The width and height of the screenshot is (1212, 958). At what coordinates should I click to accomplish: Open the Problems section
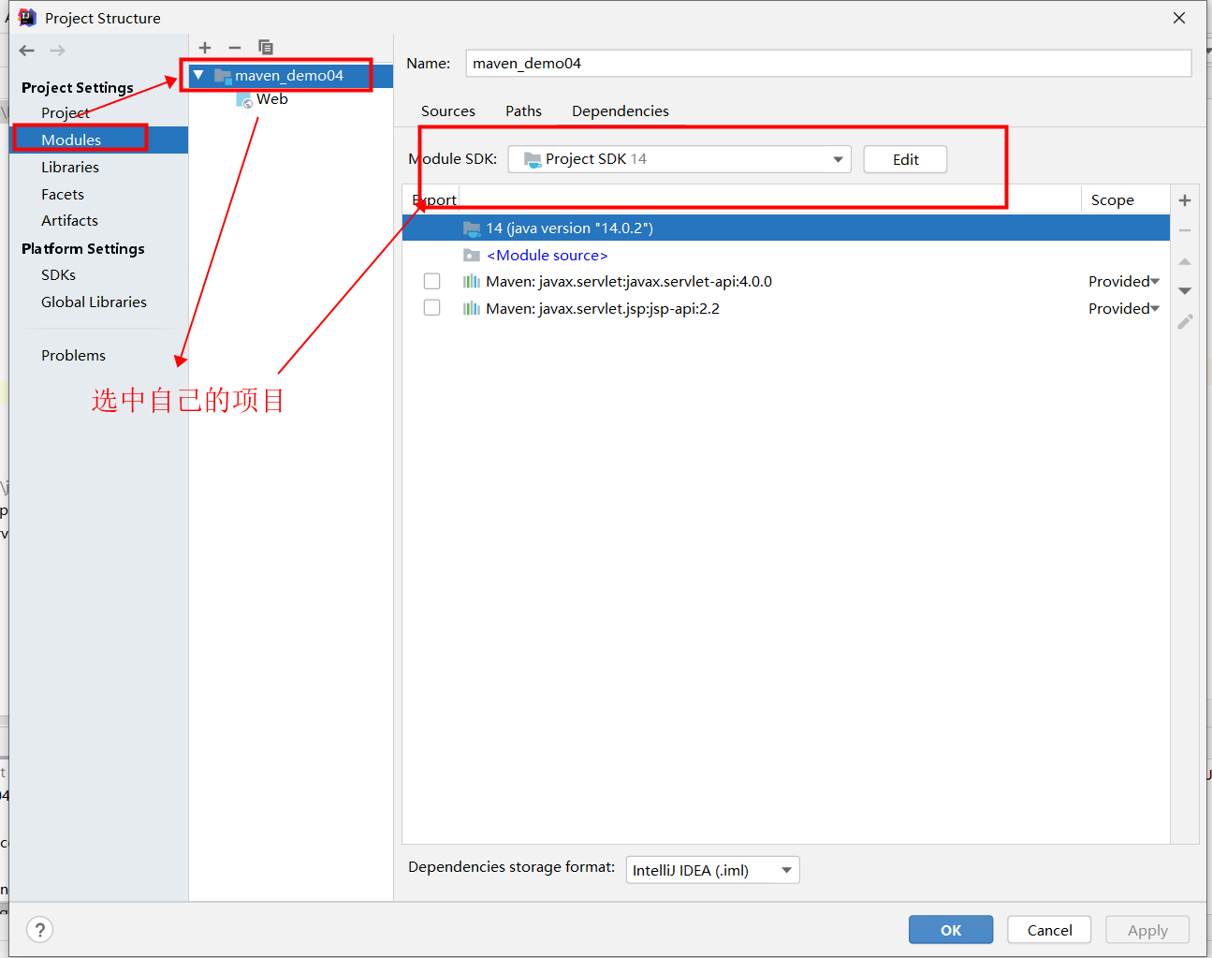click(73, 355)
